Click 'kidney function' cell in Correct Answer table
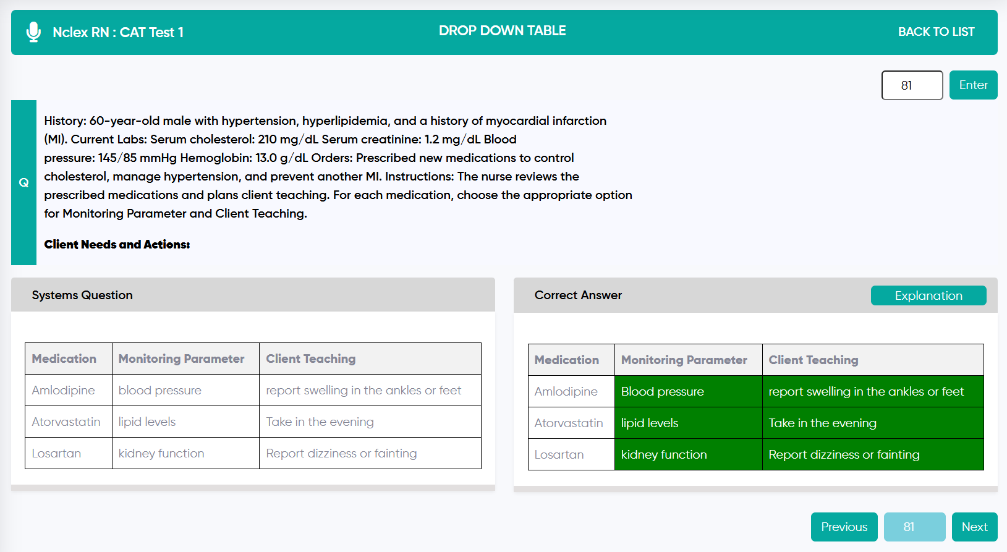Screen dimensions: 1007x552 688,454
